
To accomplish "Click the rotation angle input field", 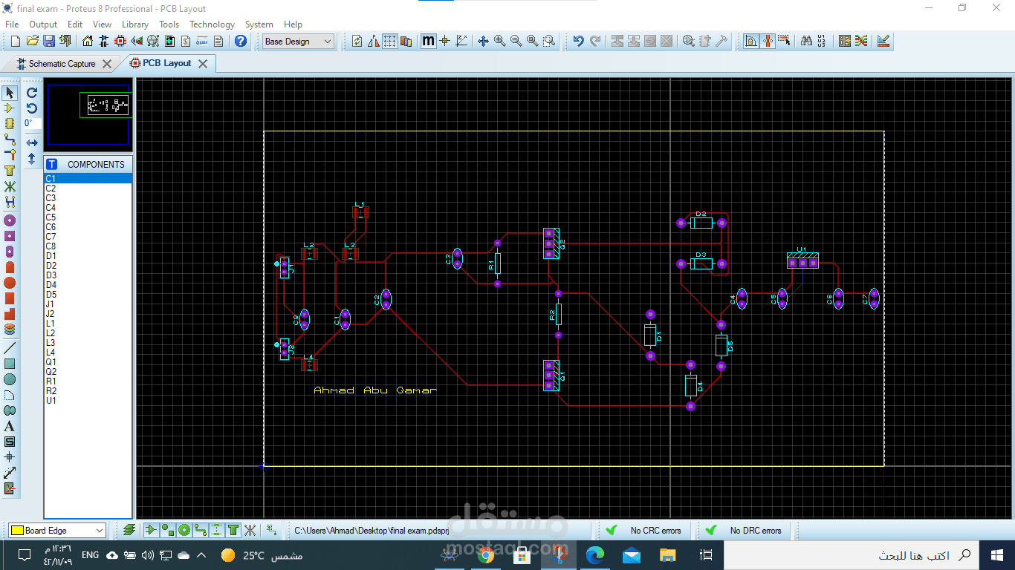I will [x=32, y=124].
